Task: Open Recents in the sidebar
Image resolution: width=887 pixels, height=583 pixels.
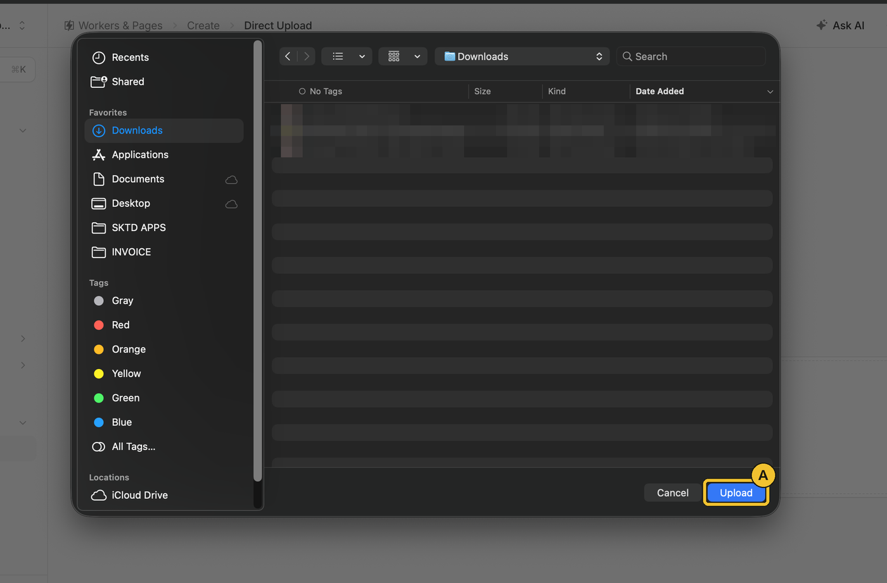Action: (x=164, y=58)
